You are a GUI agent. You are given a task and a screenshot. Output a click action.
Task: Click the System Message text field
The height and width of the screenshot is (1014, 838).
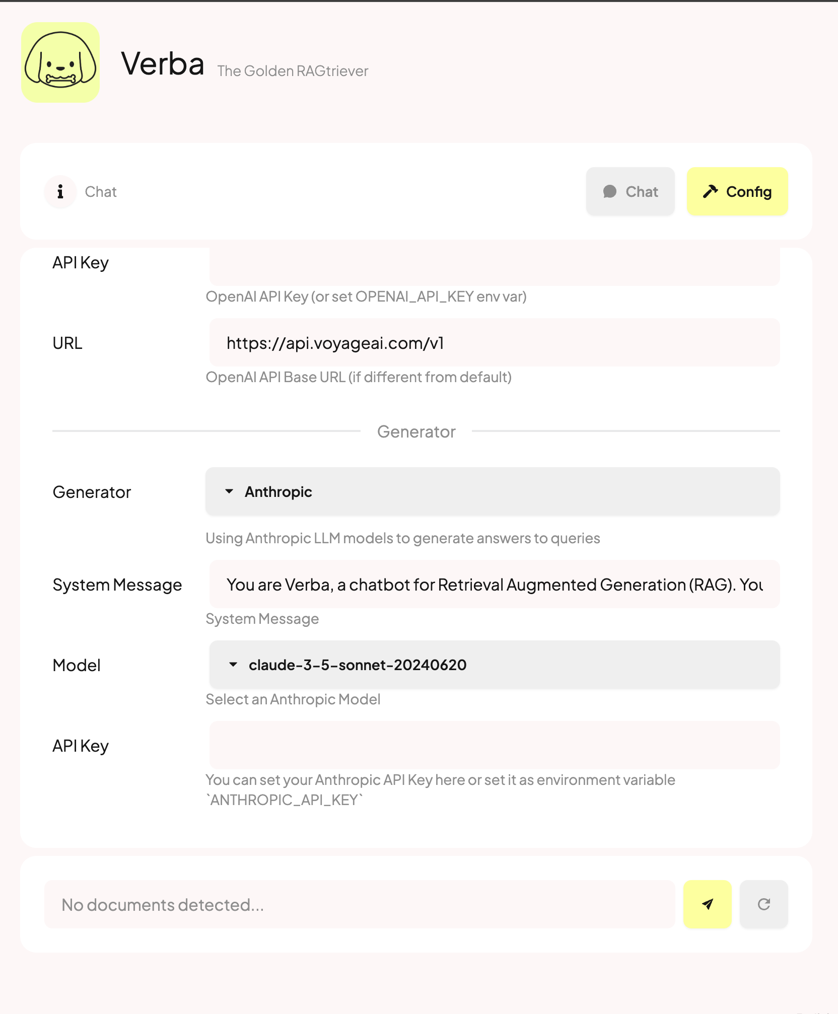[x=495, y=584]
